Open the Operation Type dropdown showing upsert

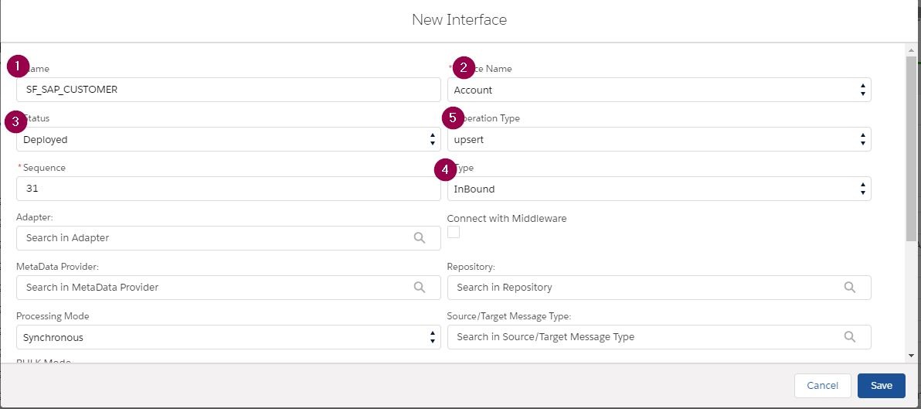click(658, 140)
